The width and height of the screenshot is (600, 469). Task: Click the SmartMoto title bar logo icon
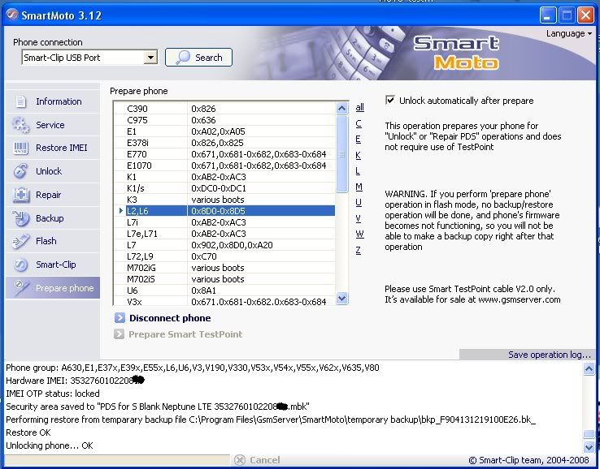tap(12, 15)
